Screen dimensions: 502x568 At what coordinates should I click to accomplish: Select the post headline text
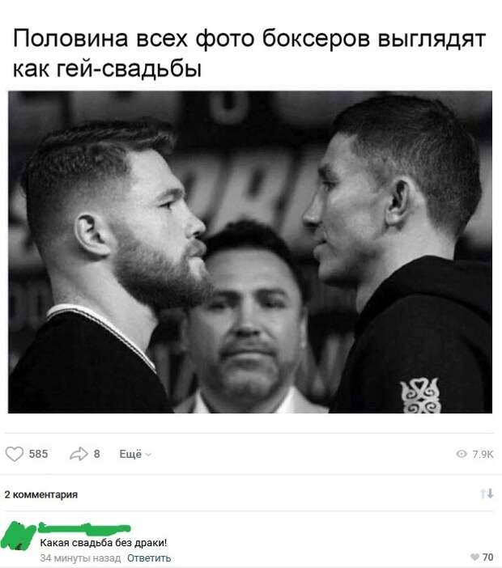point(249,53)
